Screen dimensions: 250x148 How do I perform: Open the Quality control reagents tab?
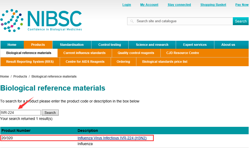136,53
